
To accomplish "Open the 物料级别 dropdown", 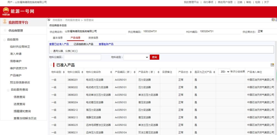I will pos(136,57).
